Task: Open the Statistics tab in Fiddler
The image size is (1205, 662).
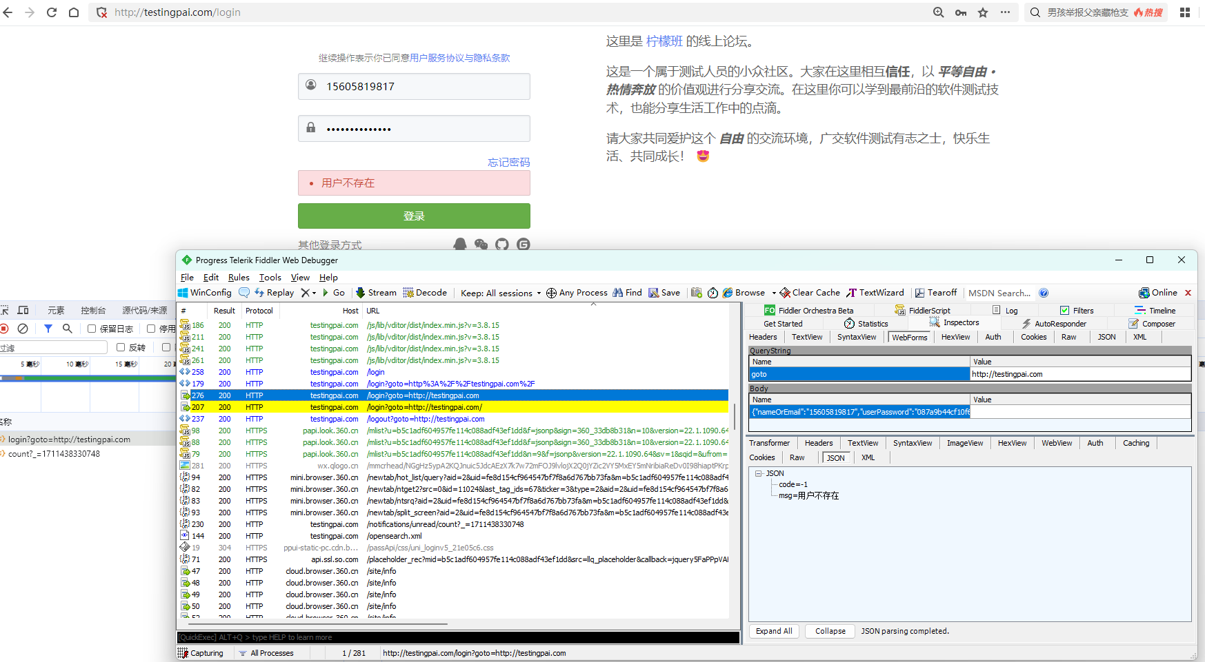Action: 866,324
